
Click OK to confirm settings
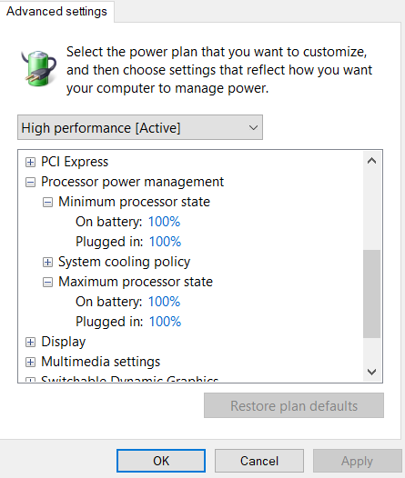click(161, 461)
